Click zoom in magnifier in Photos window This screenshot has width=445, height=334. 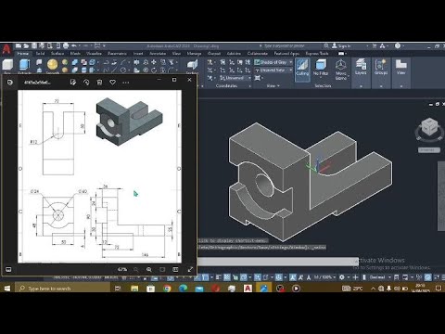[149, 270]
